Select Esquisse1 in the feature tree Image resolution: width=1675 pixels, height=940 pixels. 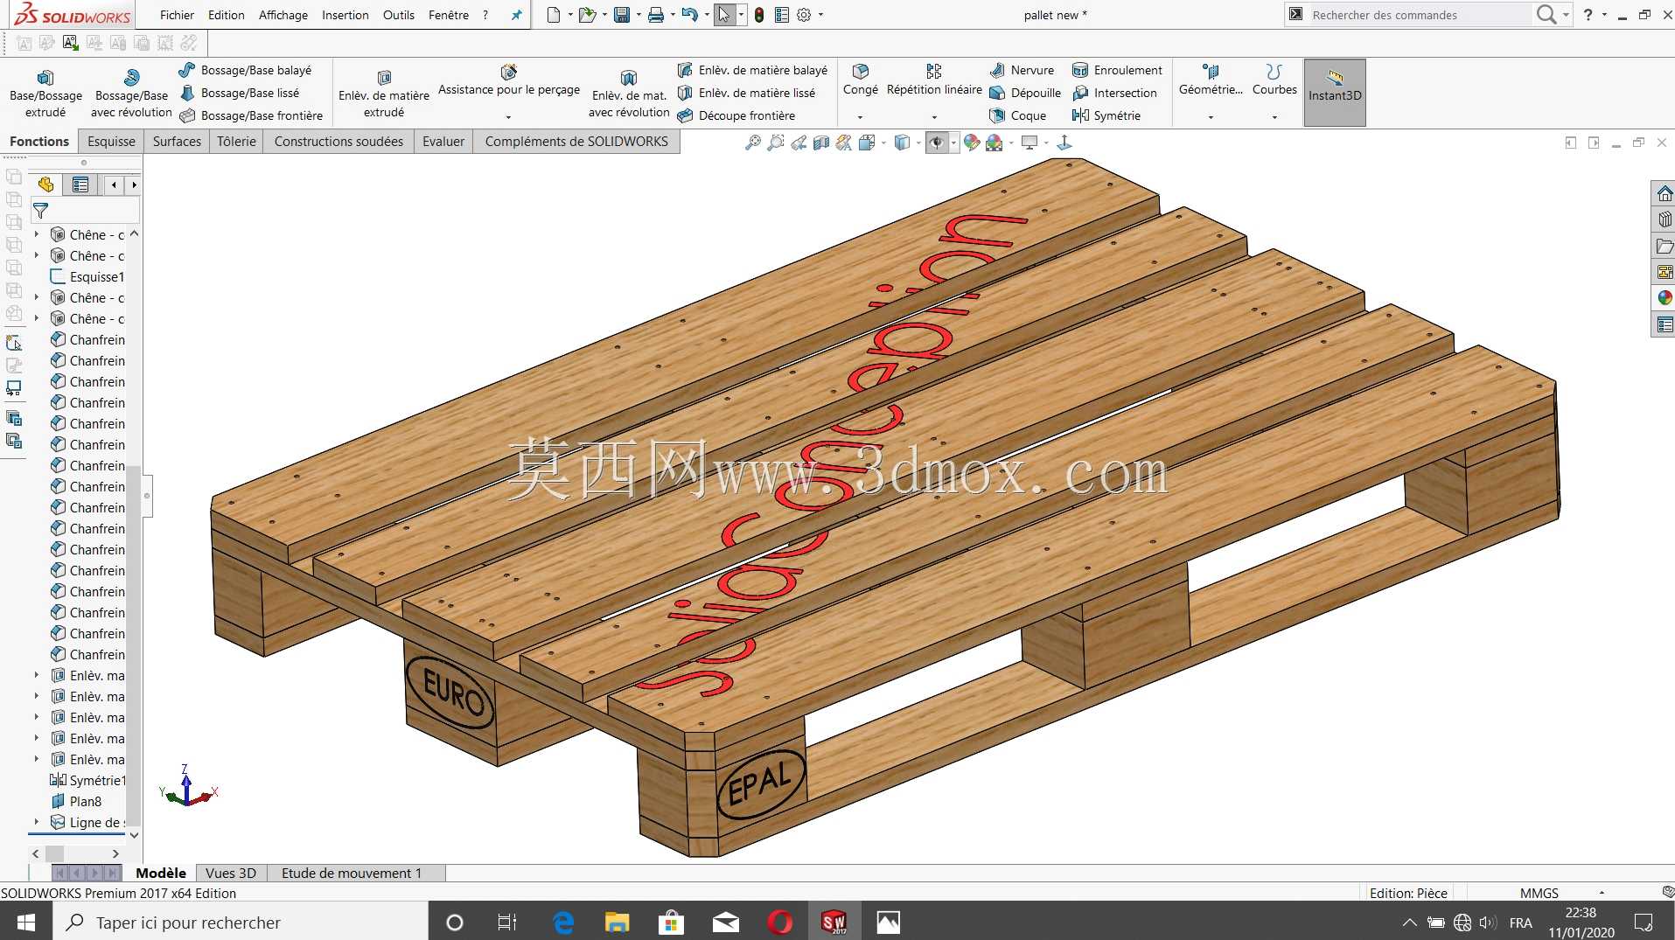[87, 276]
